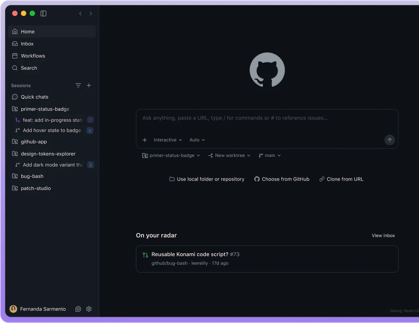419x323 pixels.
Task: Go forward with the right arrow
Action: [x=91, y=13]
